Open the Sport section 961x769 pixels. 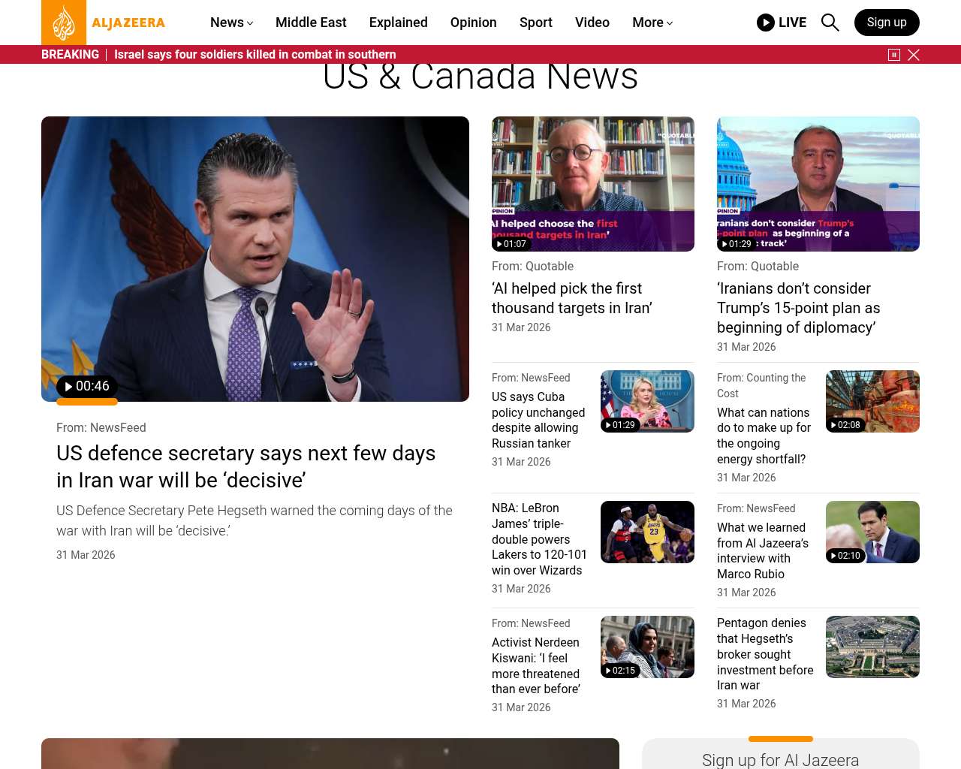pyautogui.click(x=535, y=23)
